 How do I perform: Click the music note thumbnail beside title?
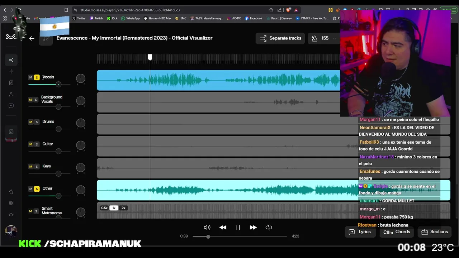[x=46, y=38]
